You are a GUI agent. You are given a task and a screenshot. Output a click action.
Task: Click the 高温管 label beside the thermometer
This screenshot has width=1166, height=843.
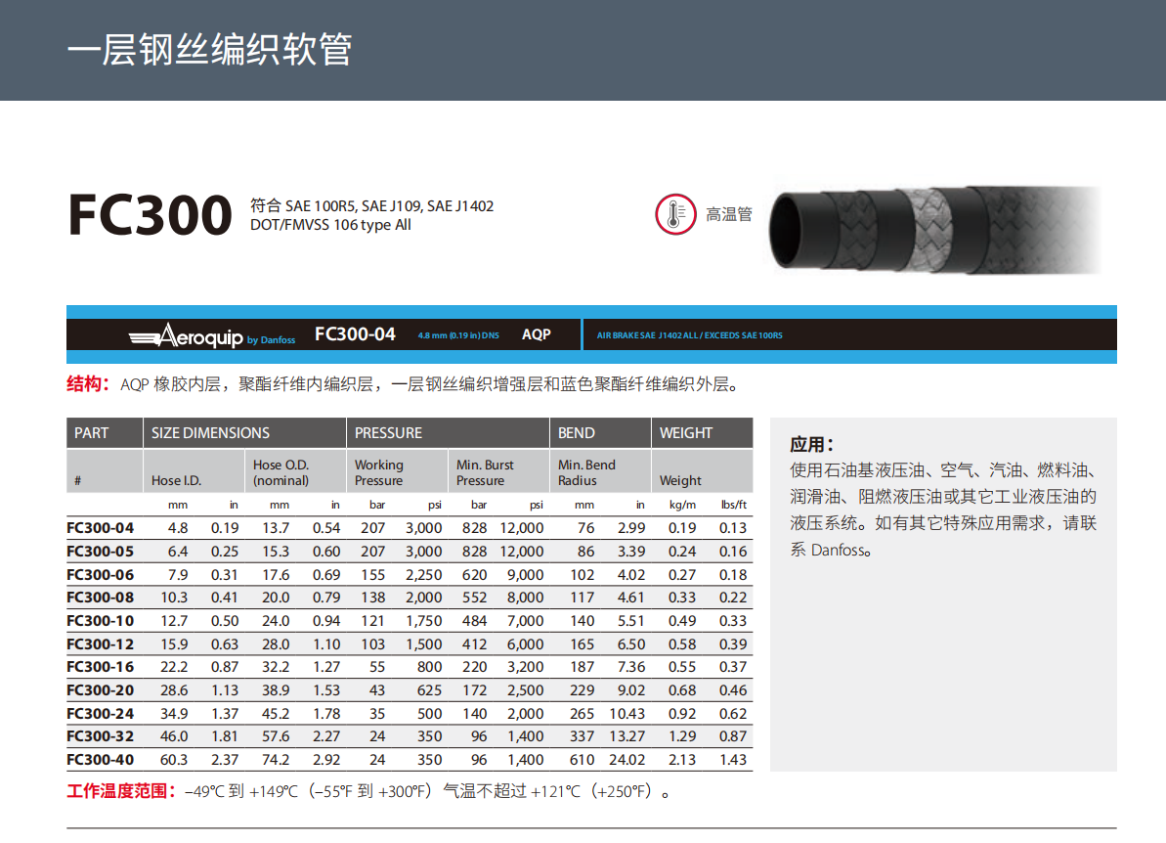click(x=729, y=214)
